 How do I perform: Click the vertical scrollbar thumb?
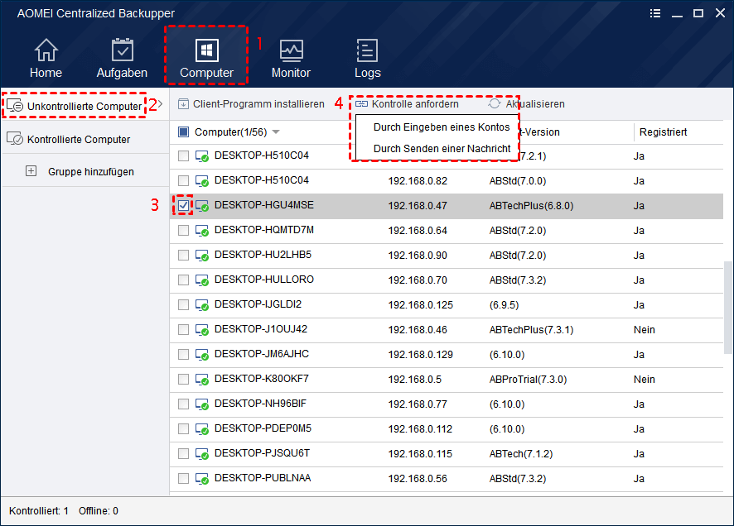point(727,308)
